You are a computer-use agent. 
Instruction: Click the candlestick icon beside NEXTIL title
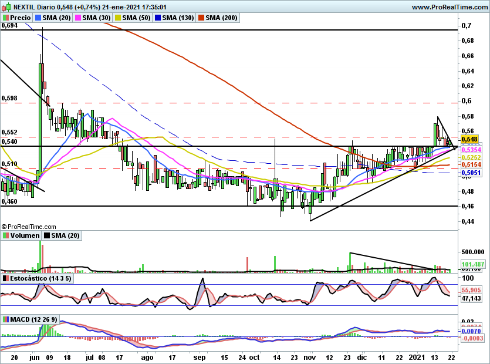(x=6, y=7)
